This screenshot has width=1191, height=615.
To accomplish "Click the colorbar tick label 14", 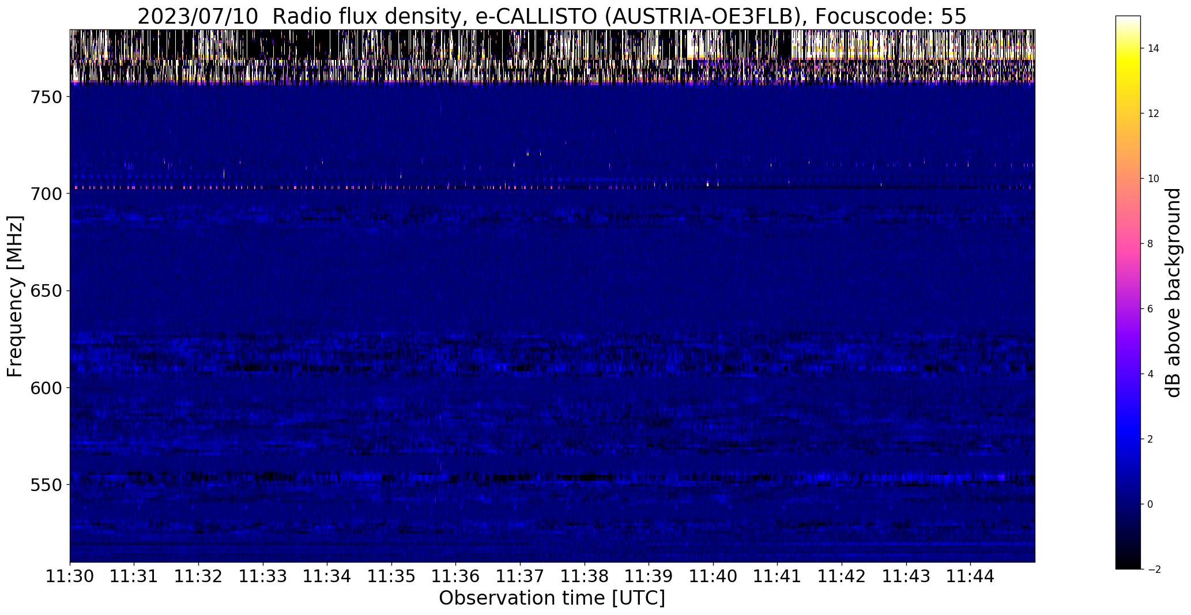I will [x=1154, y=48].
